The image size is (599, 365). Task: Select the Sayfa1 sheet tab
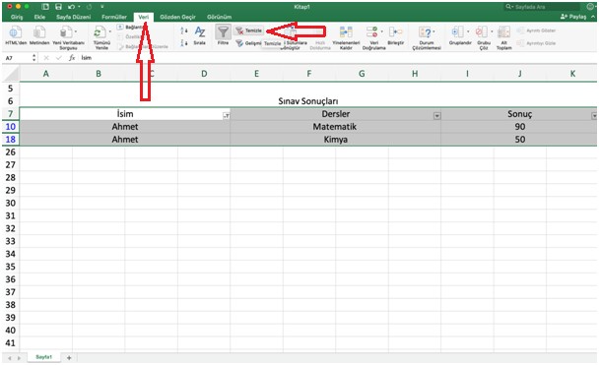[x=43, y=357]
